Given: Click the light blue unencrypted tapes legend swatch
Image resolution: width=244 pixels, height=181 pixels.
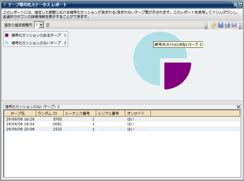Looking at the screenshot, I should pos(7,43).
